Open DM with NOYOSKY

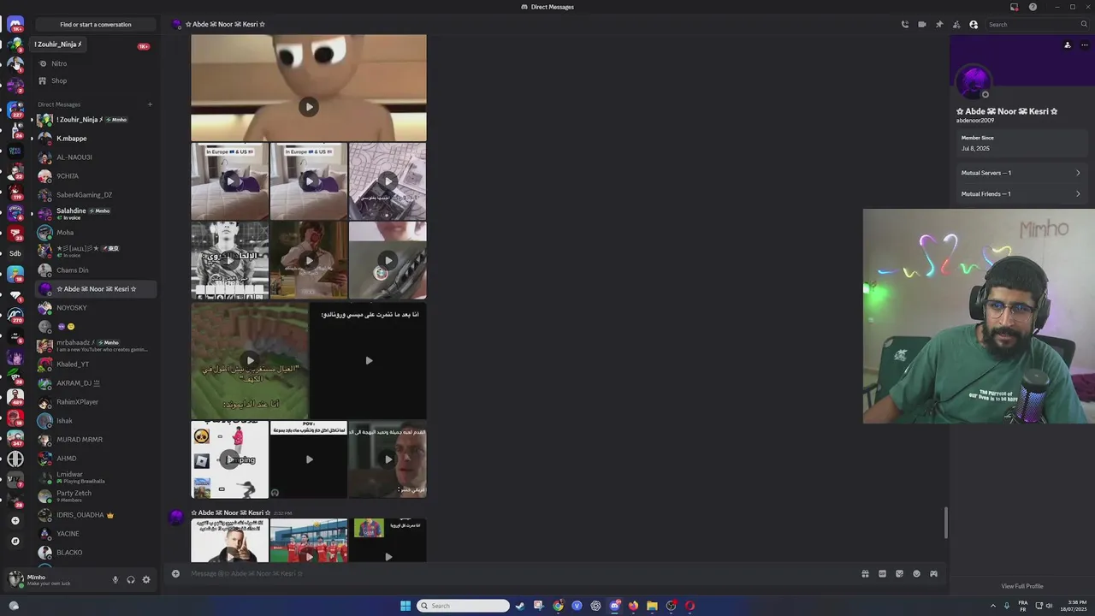[96, 308]
